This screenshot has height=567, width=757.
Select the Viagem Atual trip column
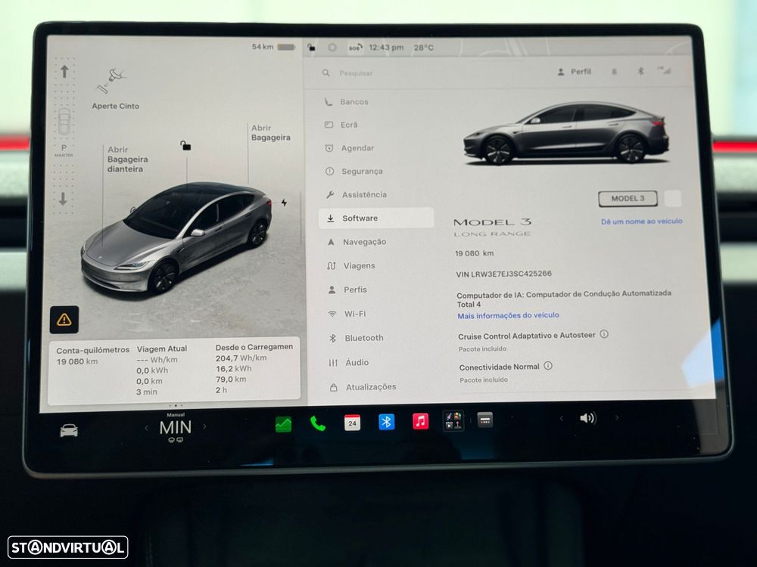pyautogui.click(x=162, y=370)
